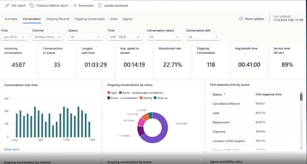The image size is (307, 164).
Task: Click the Longest wait time 01:03:29 value
Action: pyautogui.click(x=96, y=65)
